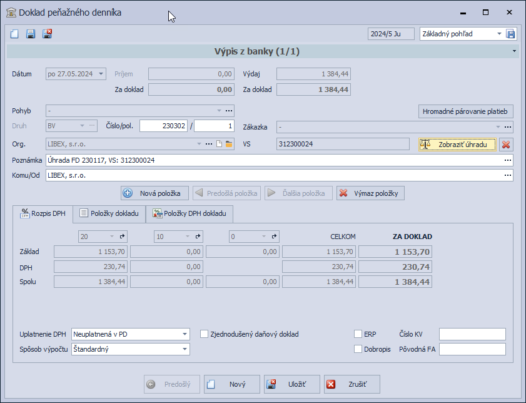Click the 20% VAT rate arrow icon
526x403 pixels.
[x=123, y=237]
